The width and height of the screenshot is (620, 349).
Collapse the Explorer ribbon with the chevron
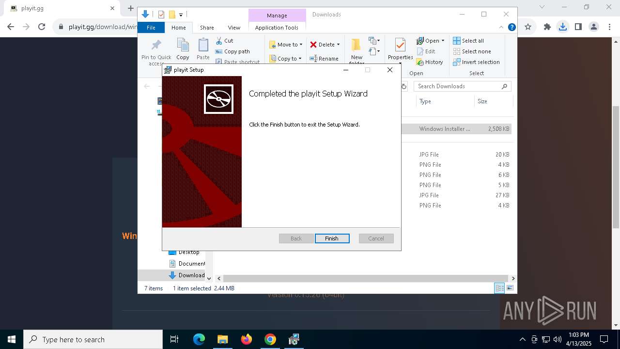(501, 27)
